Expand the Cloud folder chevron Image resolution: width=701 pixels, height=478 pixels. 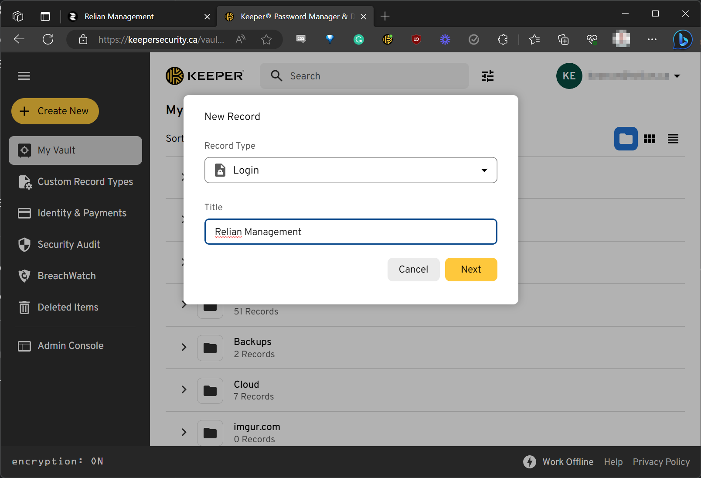184,389
